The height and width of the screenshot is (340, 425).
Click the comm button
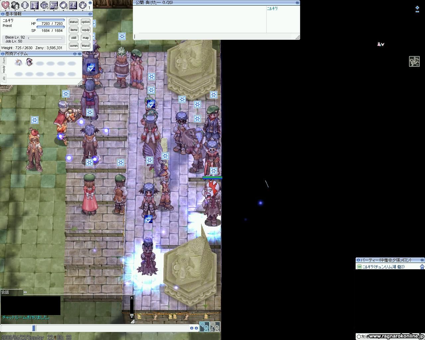coord(73,46)
